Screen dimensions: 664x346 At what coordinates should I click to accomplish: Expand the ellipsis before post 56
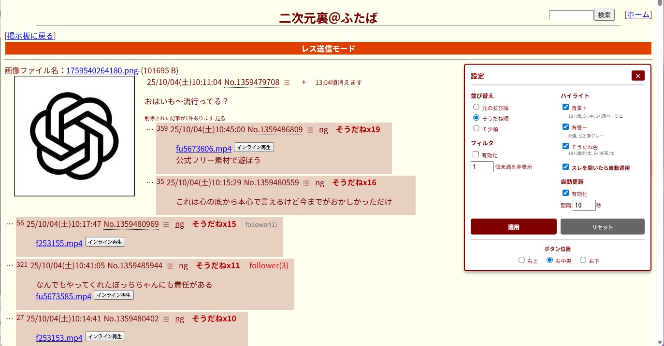[10, 224]
